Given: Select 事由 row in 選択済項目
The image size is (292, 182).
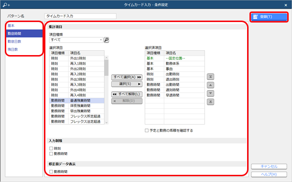Looking at the screenshot, I should click(x=175, y=69).
